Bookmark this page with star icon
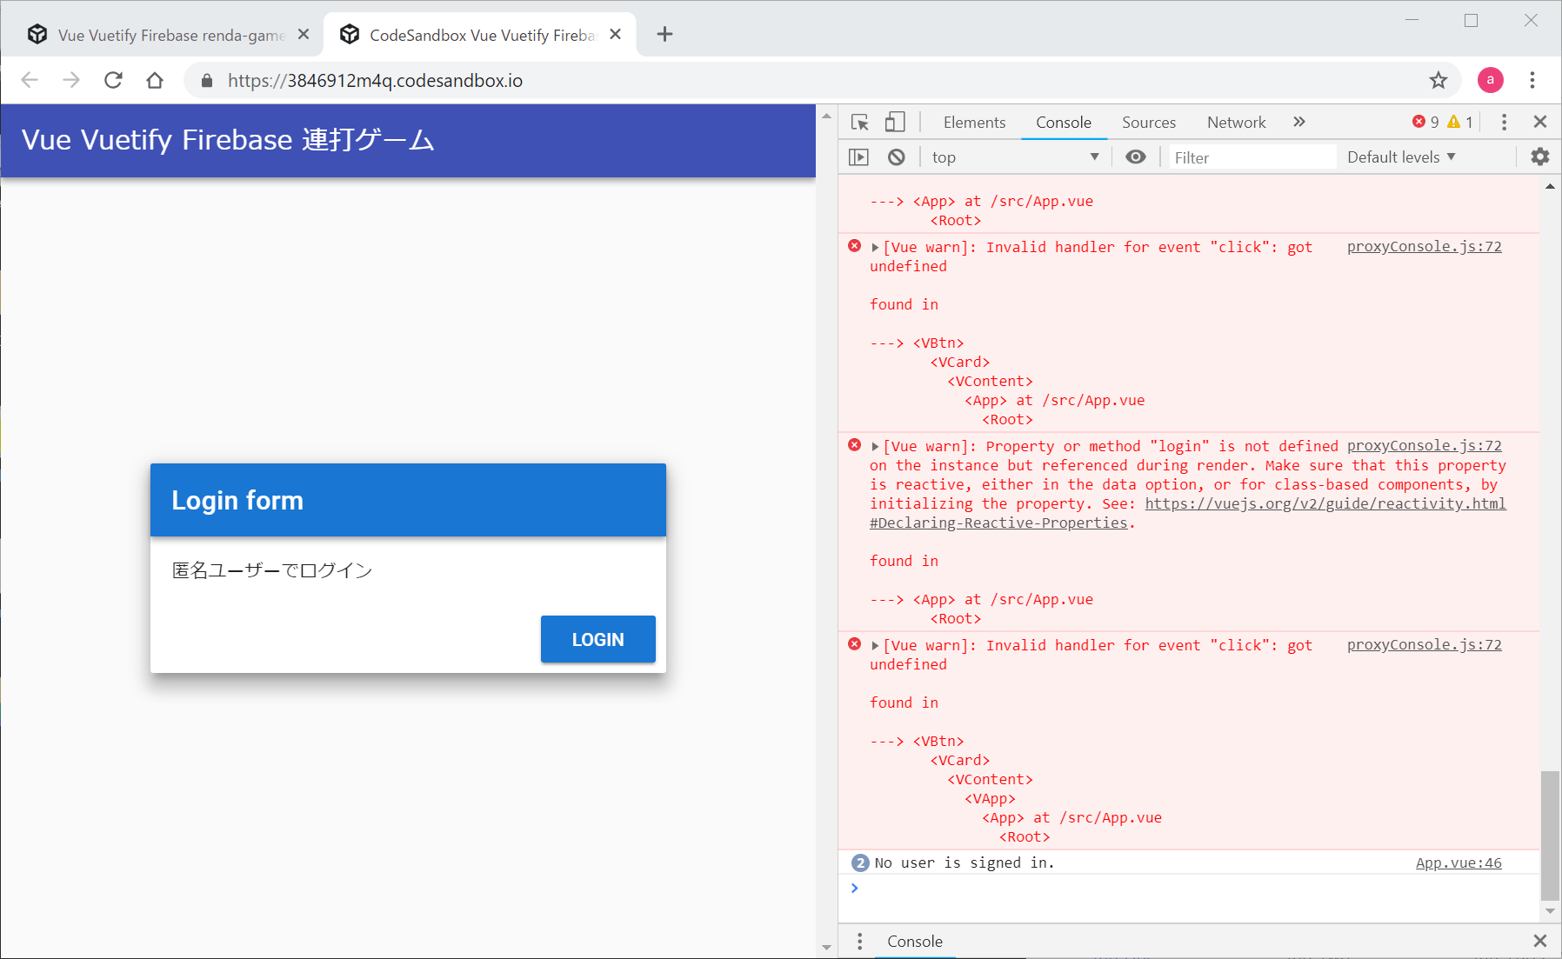The height and width of the screenshot is (959, 1562). 1438,81
